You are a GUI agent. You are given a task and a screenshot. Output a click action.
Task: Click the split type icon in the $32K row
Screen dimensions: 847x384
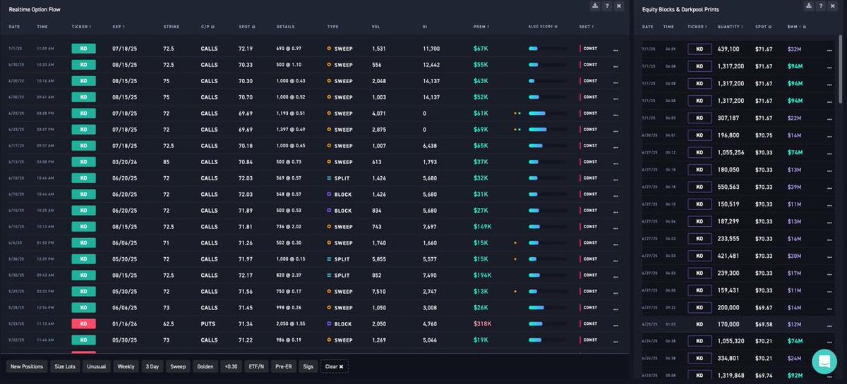pyautogui.click(x=329, y=178)
